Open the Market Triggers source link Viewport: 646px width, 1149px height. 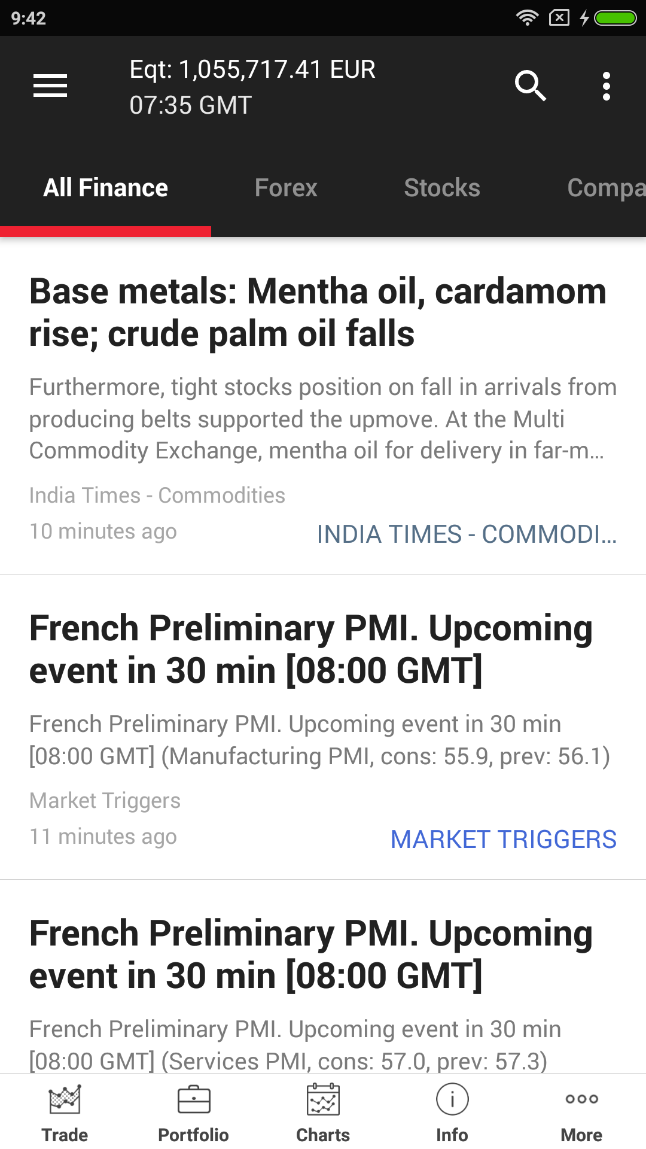pyautogui.click(x=503, y=840)
